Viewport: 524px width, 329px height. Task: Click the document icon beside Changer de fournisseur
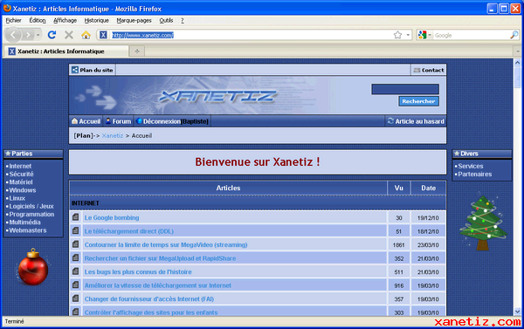pyautogui.click(x=75, y=298)
